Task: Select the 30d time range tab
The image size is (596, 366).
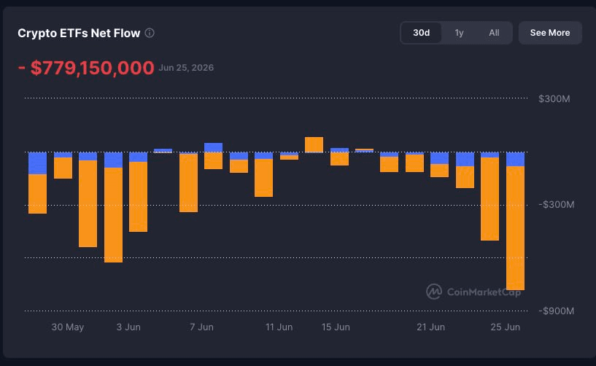Action: click(x=421, y=33)
